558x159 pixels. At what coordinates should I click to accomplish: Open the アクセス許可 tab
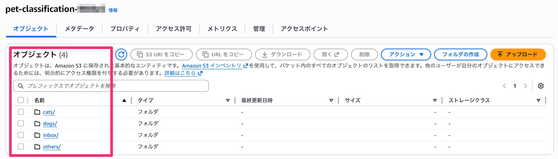pyautogui.click(x=174, y=29)
